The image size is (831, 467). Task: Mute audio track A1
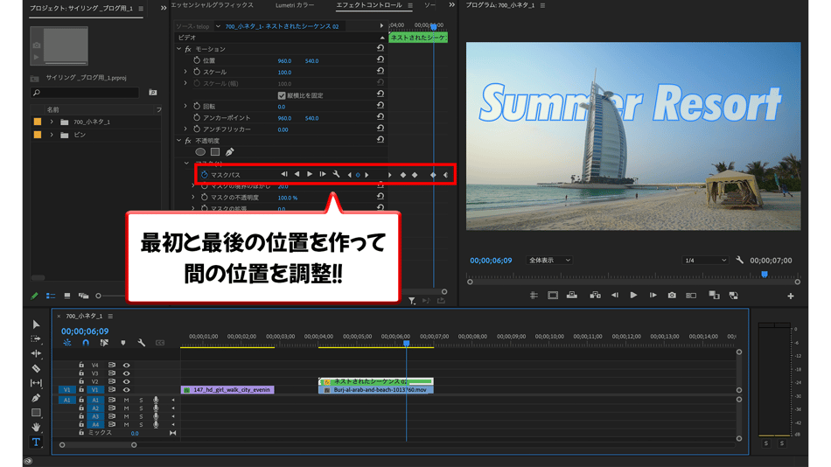point(126,400)
